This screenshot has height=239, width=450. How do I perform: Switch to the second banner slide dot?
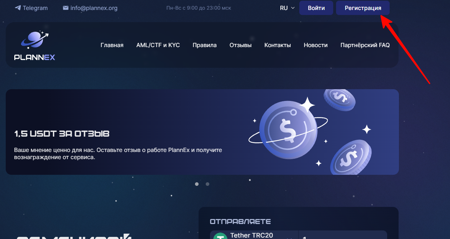click(x=207, y=184)
